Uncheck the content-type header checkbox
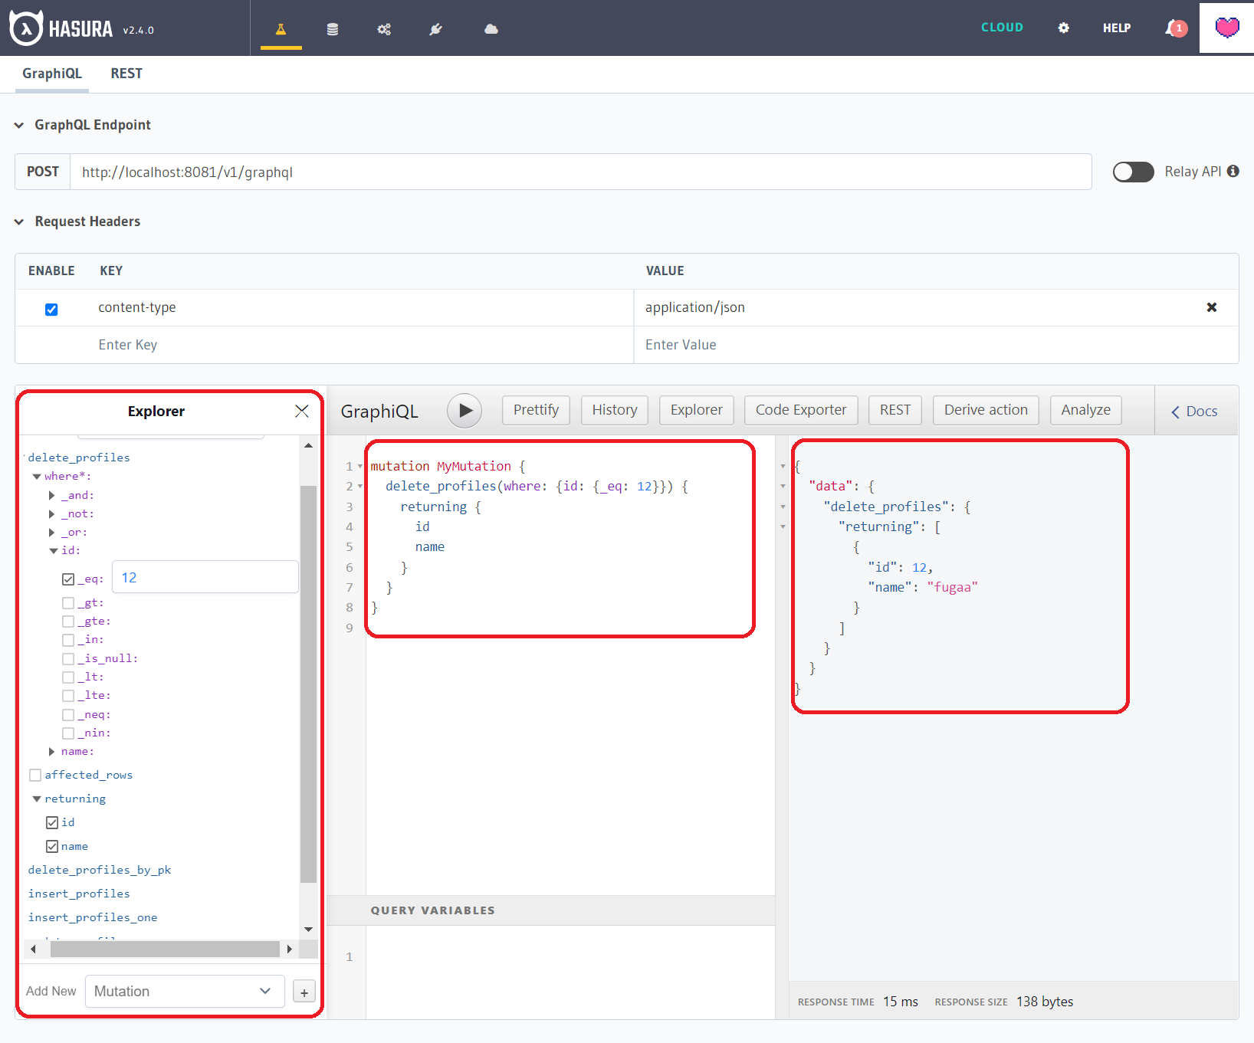Image resolution: width=1254 pixels, height=1043 pixels. pyautogui.click(x=51, y=310)
